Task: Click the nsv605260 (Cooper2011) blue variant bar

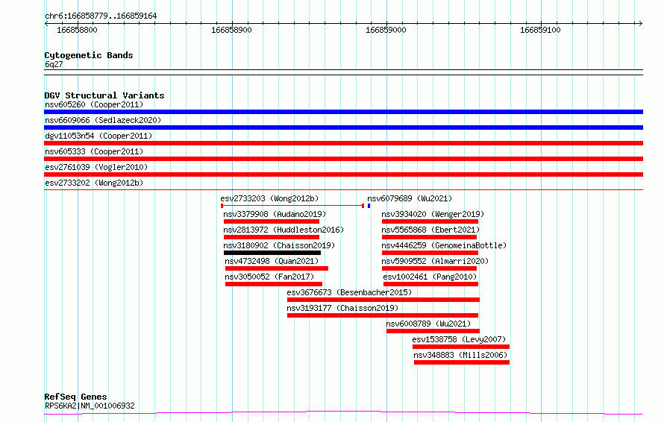Action: [x=343, y=112]
